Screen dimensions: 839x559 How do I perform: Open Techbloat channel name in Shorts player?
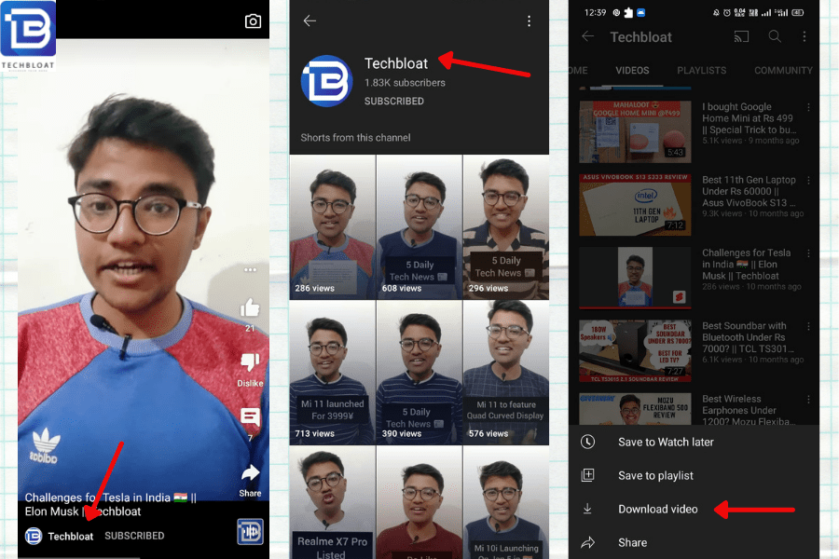coord(71,536)
